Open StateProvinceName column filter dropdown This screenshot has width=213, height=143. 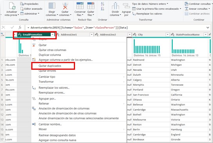tap(206, 35)
